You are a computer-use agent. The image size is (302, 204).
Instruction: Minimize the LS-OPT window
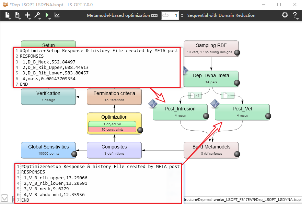click(x=264, y=4)
